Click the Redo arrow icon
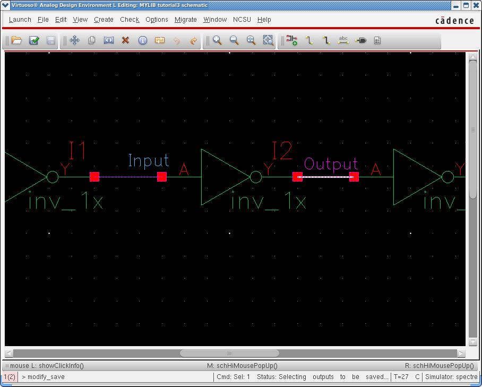The image size is (482, 387). click(x=194, y=40)
